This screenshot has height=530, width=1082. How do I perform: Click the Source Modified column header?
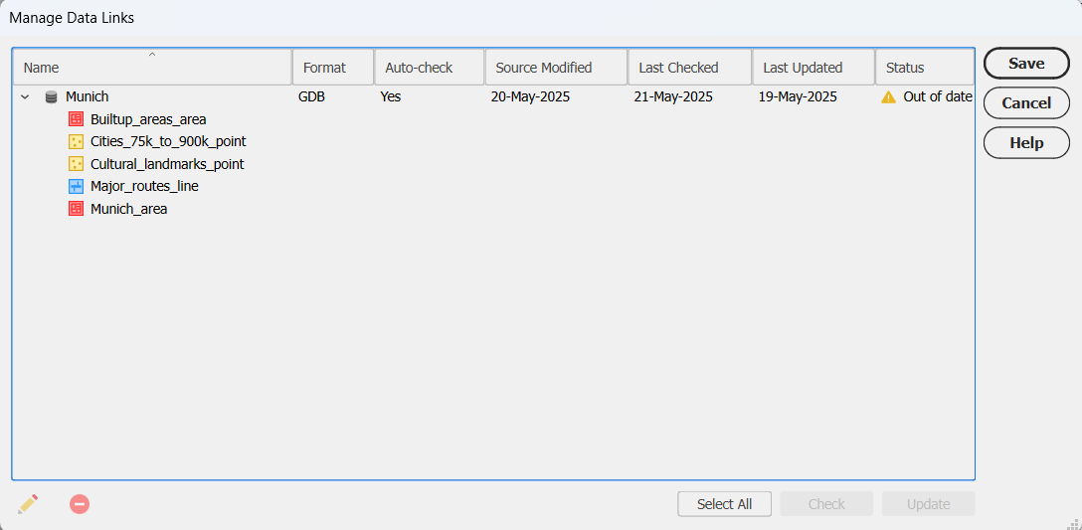pyautogui.click(x=556, y=67)
